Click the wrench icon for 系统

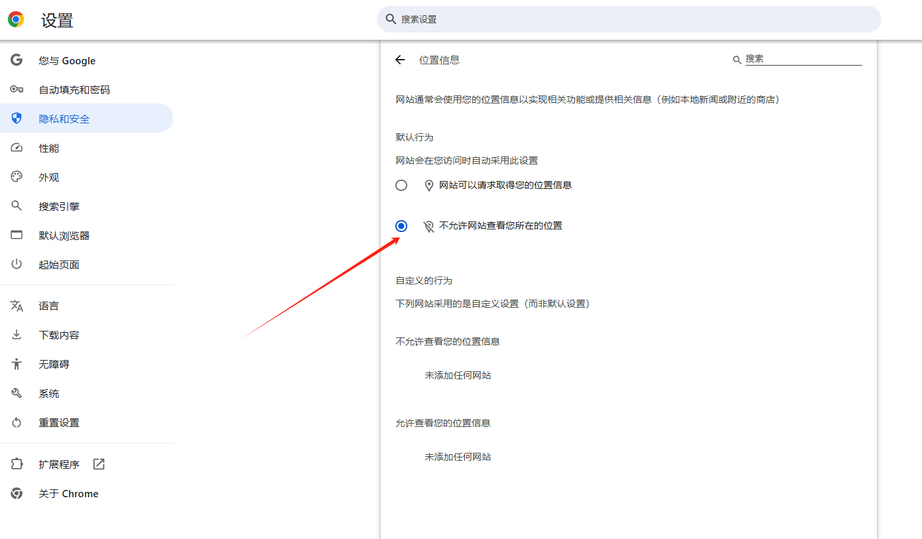pyautogui.click(x=17, y=393)
